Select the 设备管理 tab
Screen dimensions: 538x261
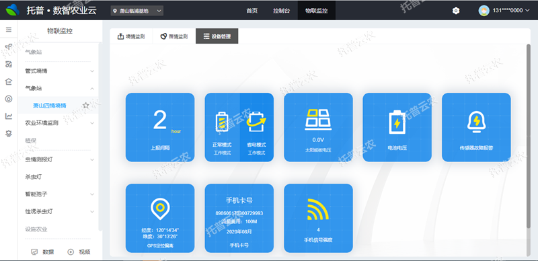coord(217,36)
